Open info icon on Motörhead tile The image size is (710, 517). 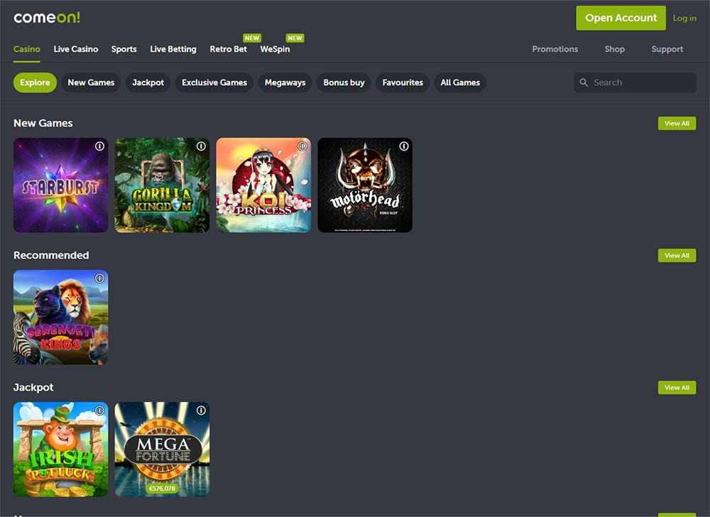point(404,146)
